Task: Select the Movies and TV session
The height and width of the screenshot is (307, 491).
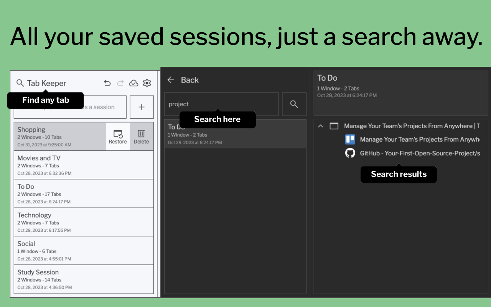Action: pos(84,165)
